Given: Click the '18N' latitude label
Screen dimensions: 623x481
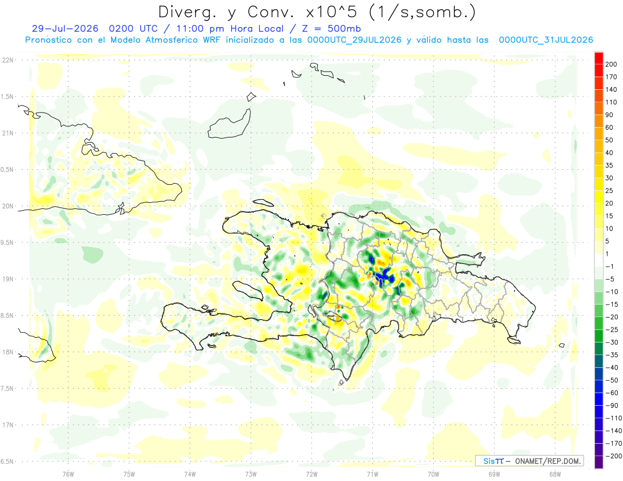Looking at the screenshot, I should pos(7,352).
